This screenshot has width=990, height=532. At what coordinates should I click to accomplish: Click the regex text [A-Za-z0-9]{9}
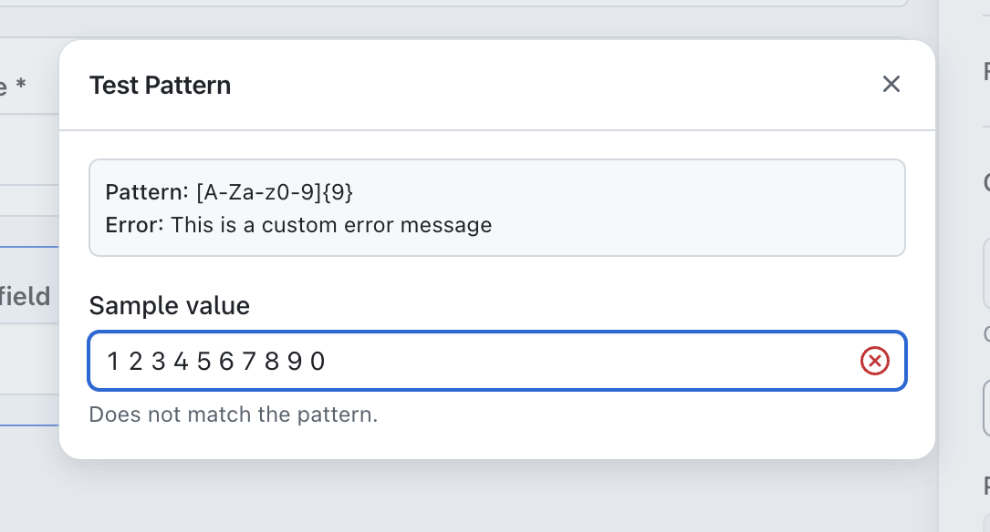tap(275, 192)
